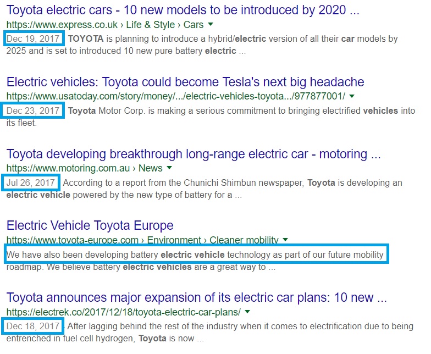Screen dimensions: 431x354
Task: Click the Dec 19, 2017 date highlight
Action: (x=34, y=38)
